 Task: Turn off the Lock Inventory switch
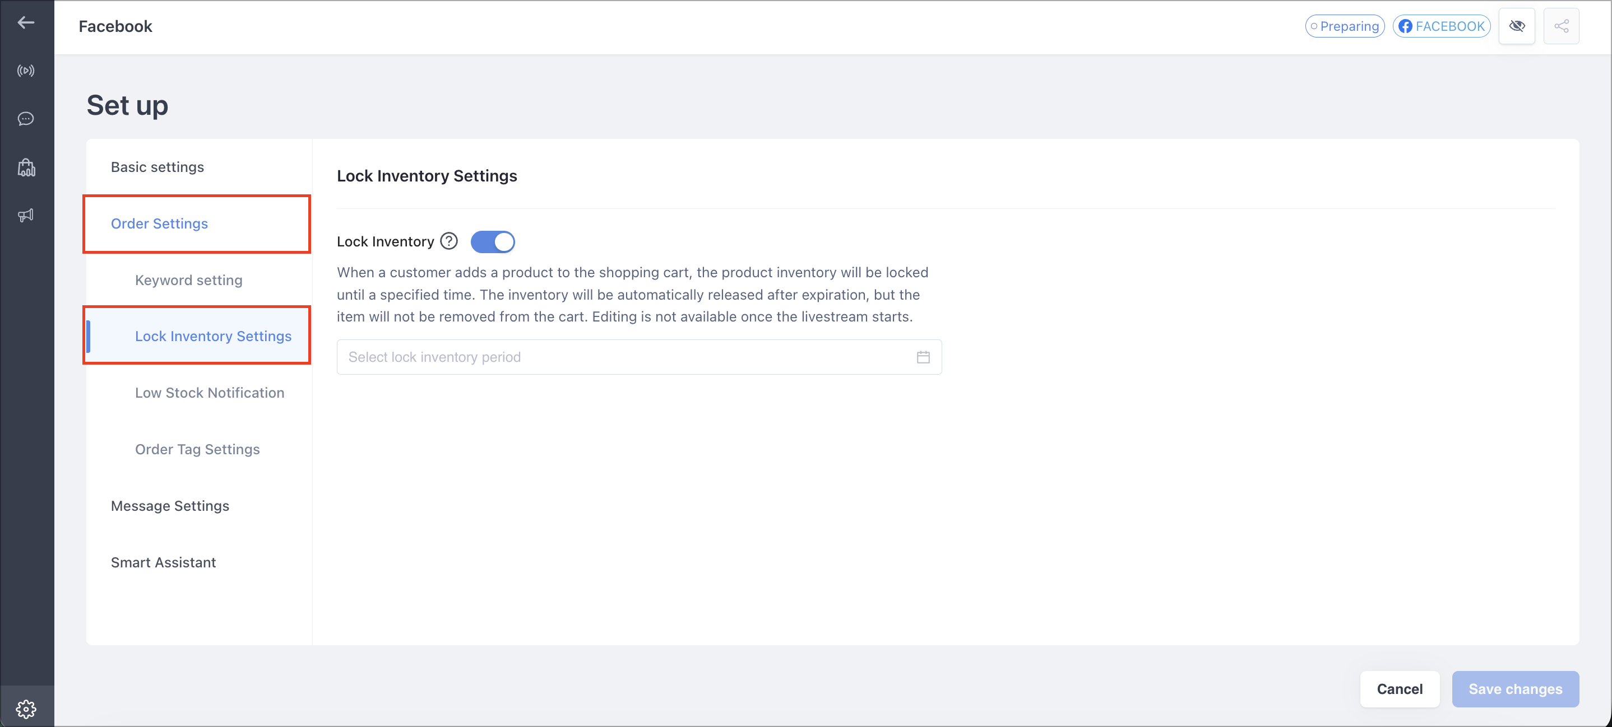pyautogui.click(x=493, y=241)
